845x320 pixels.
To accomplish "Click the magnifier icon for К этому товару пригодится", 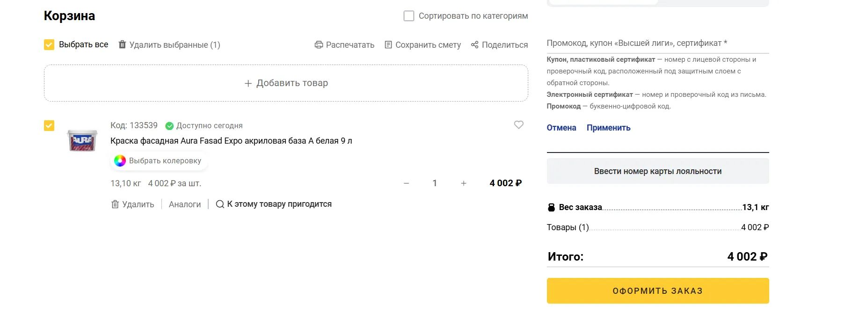I will (219, 204).
